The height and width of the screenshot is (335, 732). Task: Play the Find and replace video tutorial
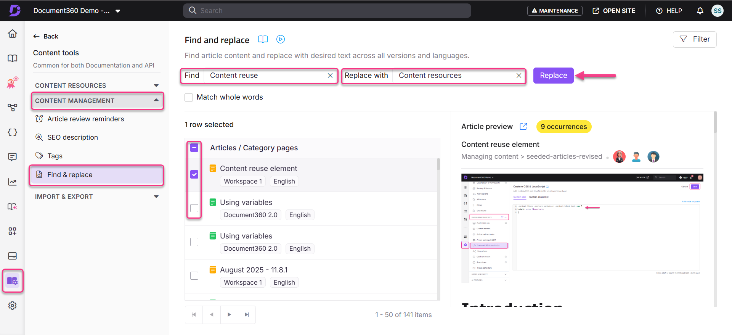coord(281,39)
